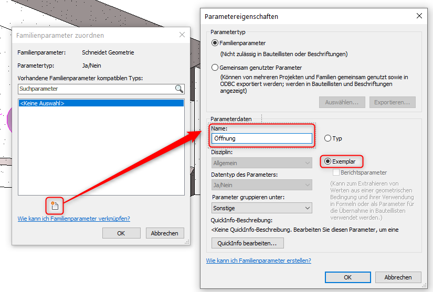Open the Disziplin dropdown
The image size is (433, 292).
tap(261, 164)
